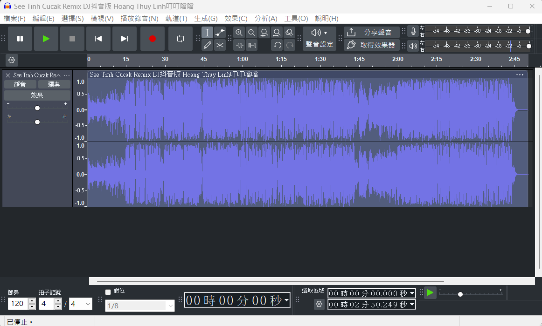The width and height of the screenshot is (542, 326).
Task: Click the Undo arrow icon
Action: click(x=277, y=45)
